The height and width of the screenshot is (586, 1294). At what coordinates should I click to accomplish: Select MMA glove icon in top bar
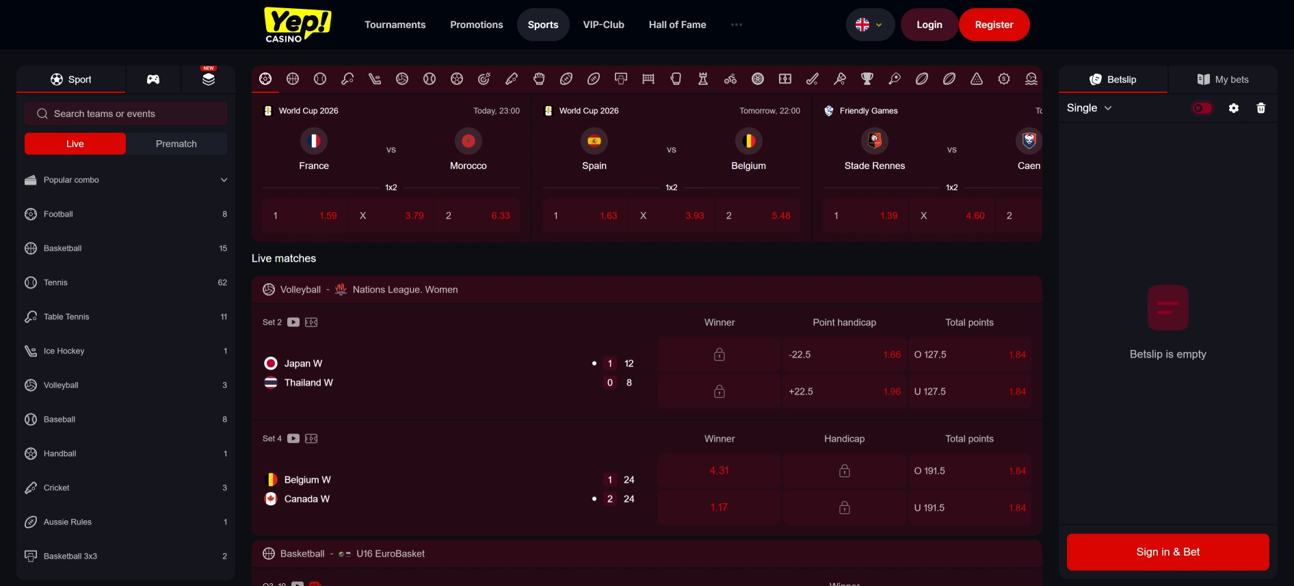tap(539, 79)
